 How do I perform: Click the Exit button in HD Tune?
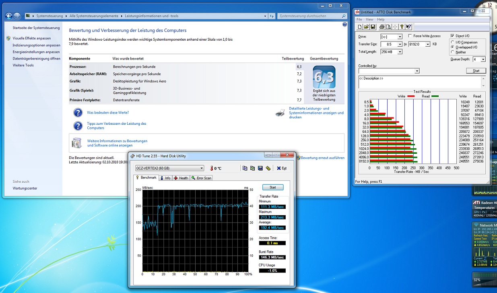coord(282,168)
